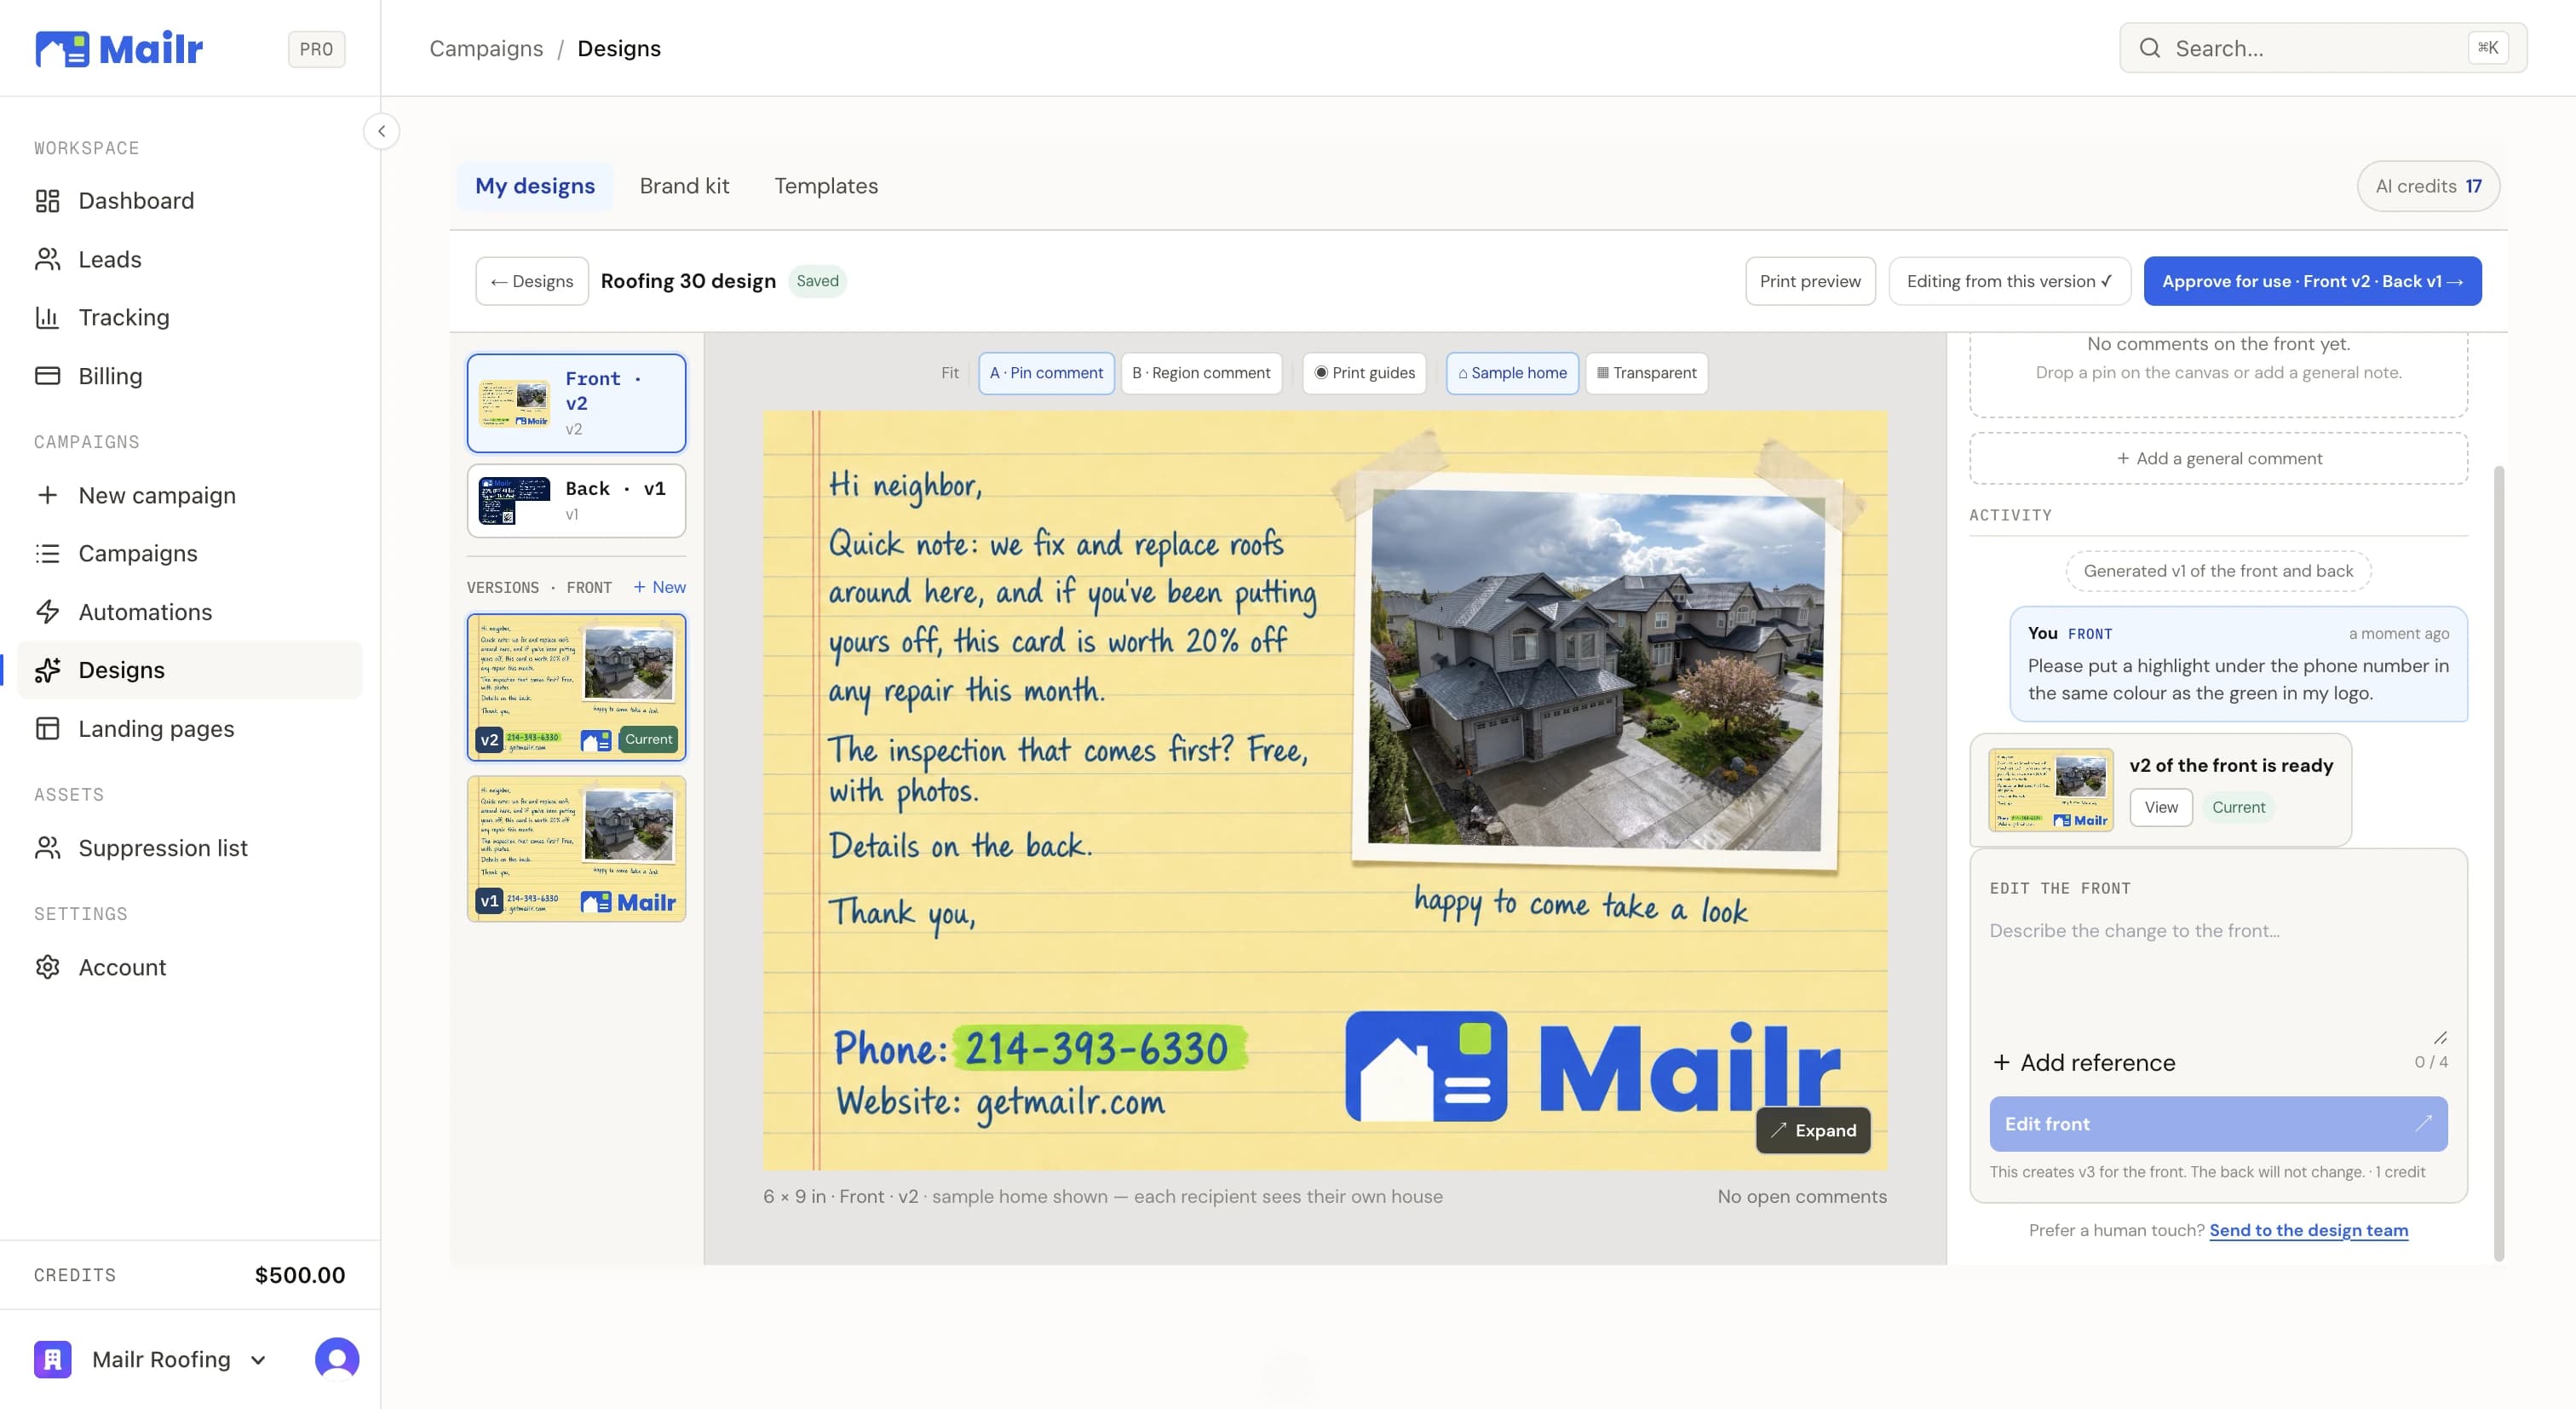The image size is (2576, 1409).
Task: Select the Front v2 side tab
Action: [x=576, y=403]
